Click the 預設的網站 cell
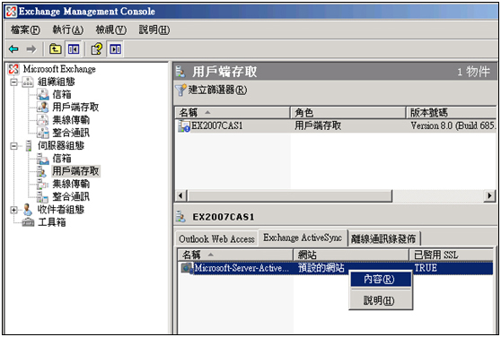501x337 pixels. tap(321, 268)
